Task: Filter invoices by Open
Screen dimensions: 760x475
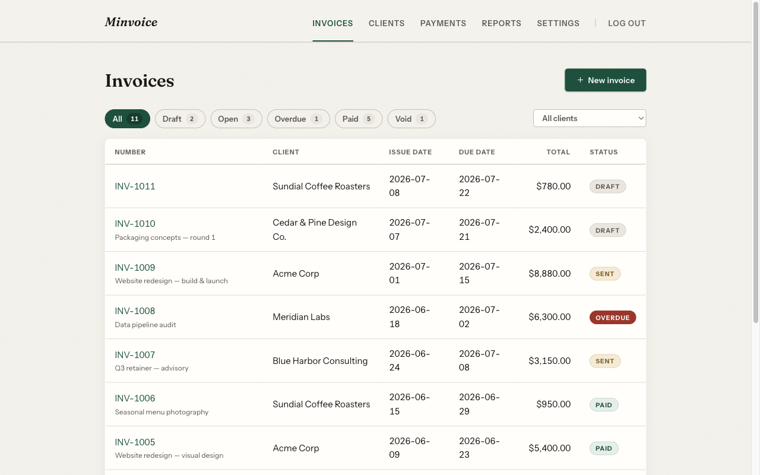Action: [236, 119]
